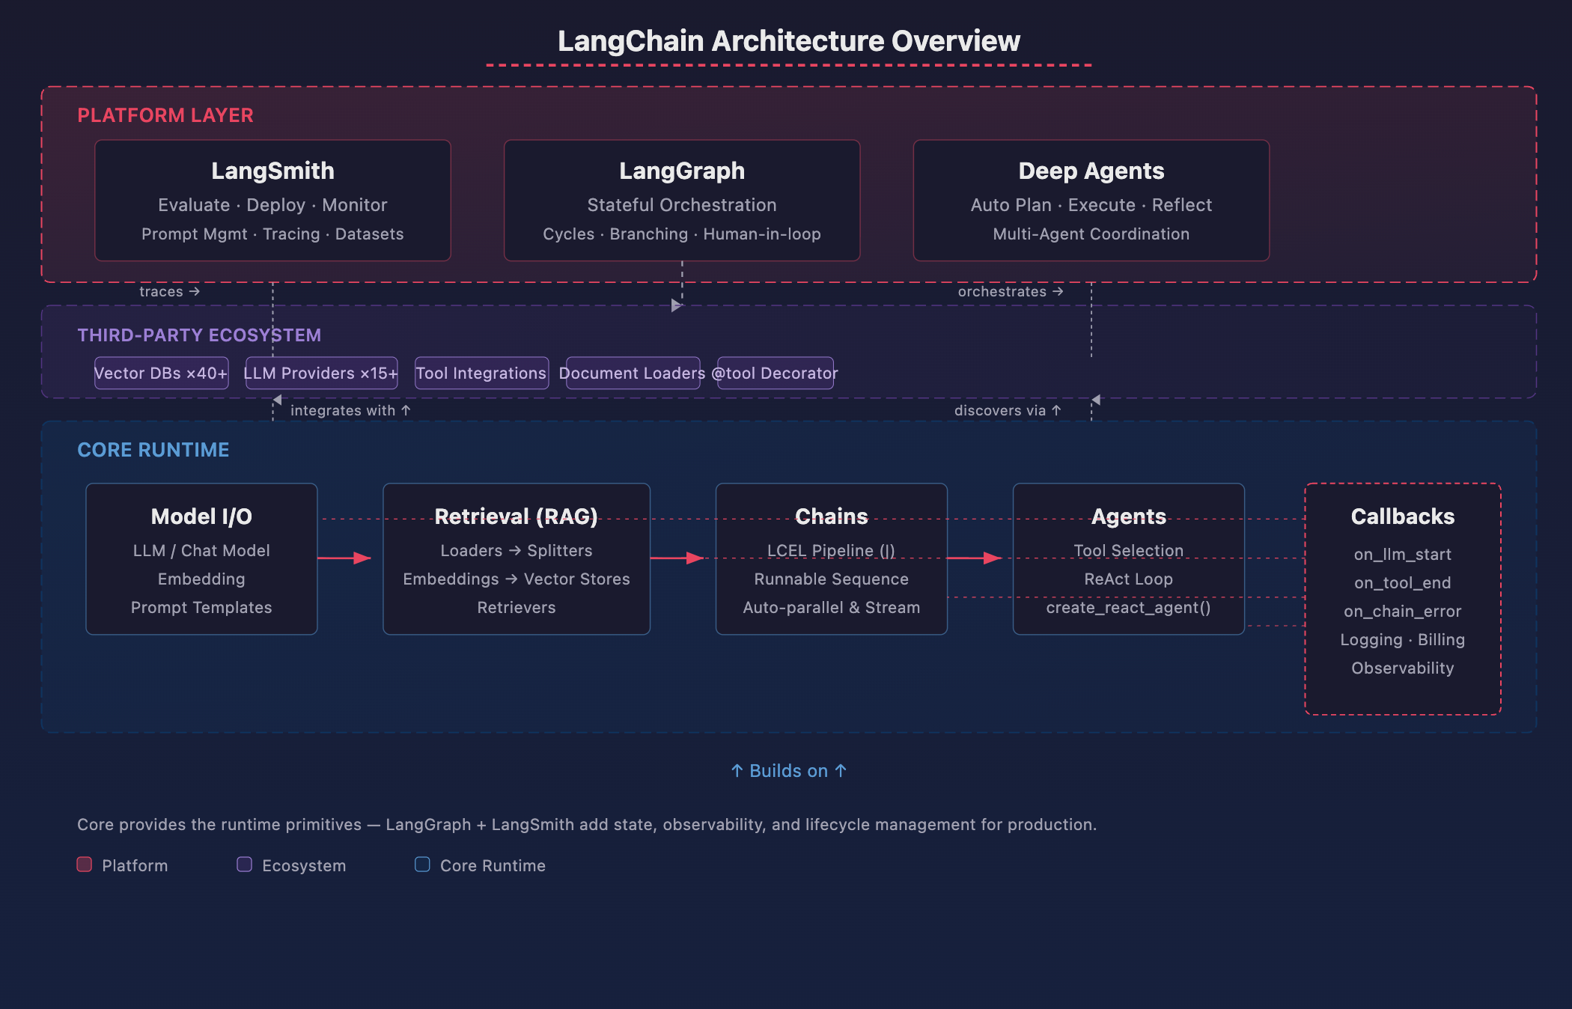
Task: Click the Retrieval (RAG) heading
Action: pyautogui.click(x=517, y=516)
